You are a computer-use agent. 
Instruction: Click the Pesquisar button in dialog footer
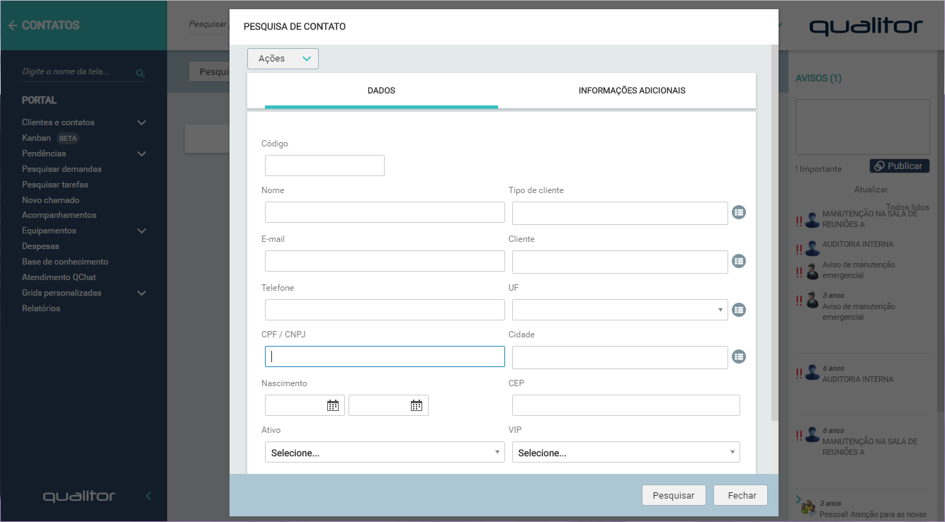[x=674, y=495]
